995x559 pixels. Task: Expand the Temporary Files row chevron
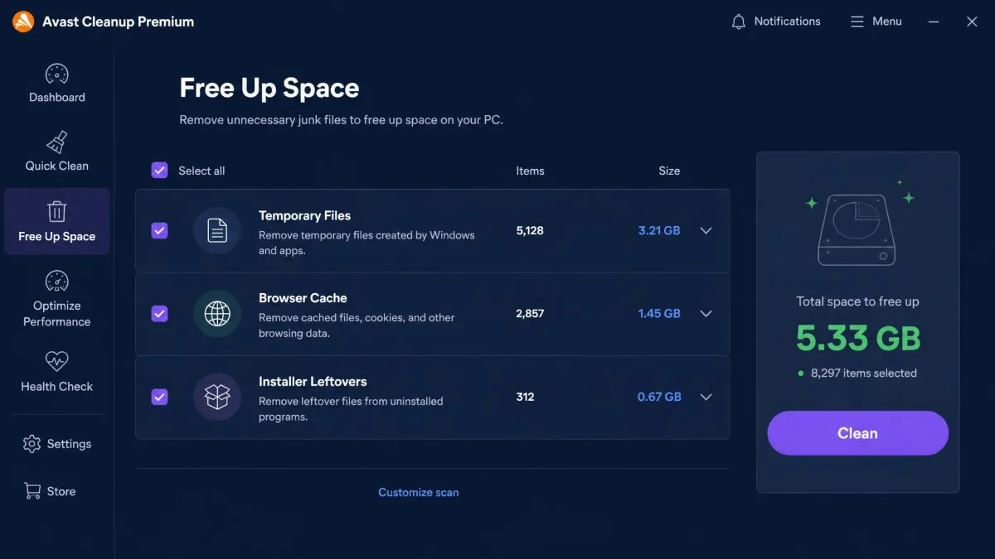point(706,231)
